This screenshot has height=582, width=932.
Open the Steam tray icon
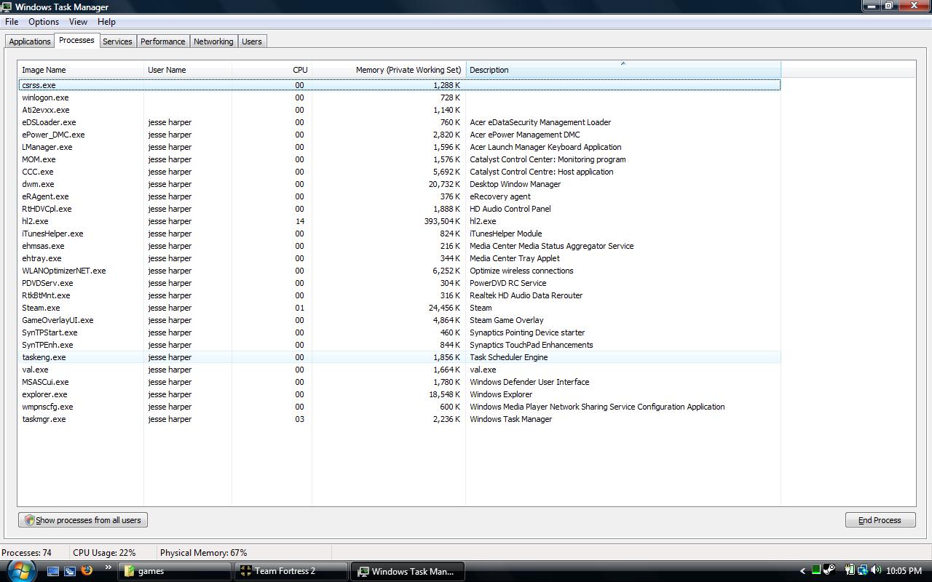pos(829,570)
